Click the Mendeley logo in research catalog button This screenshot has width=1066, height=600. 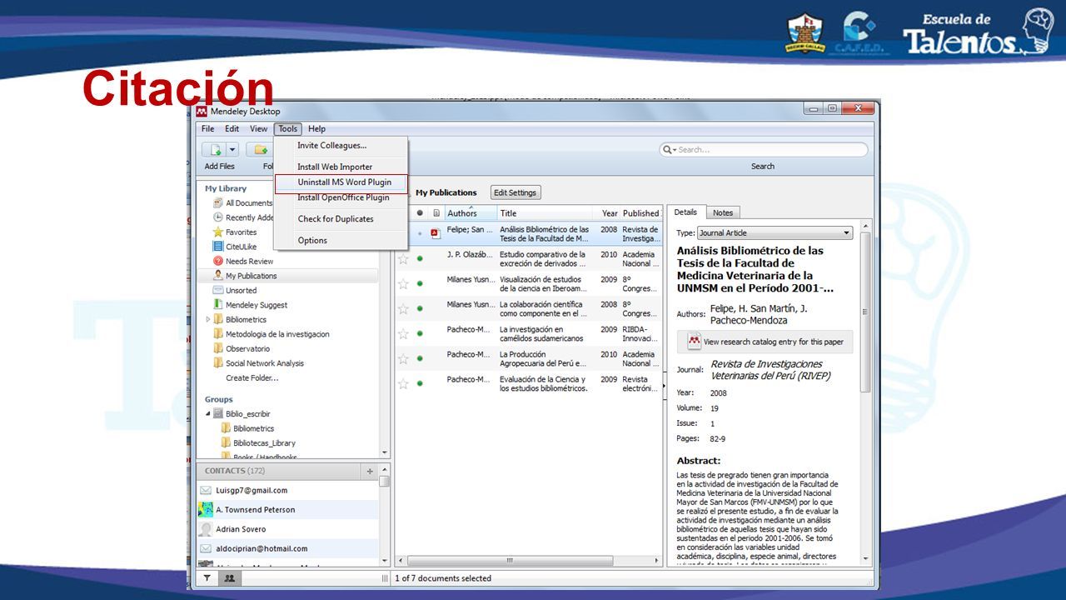click(695, 342)
